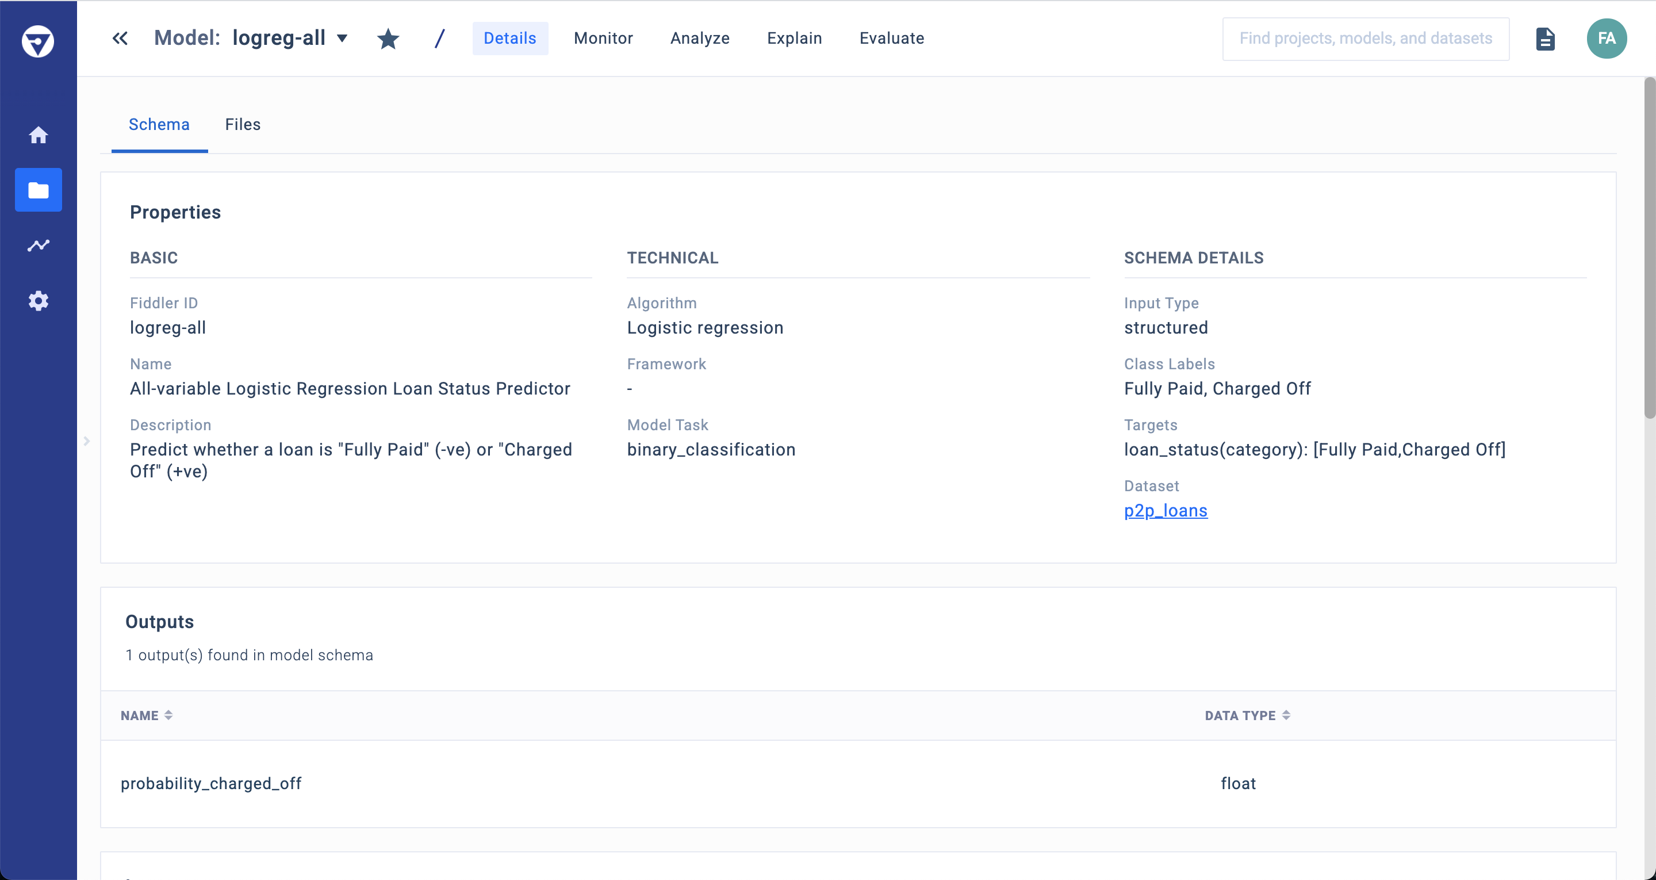Click the double-chevron back icon

[x=120, y=39]
